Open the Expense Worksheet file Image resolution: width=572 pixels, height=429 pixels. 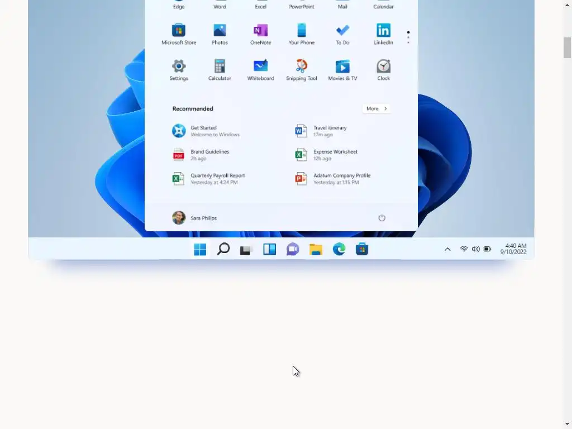[326, 155]
